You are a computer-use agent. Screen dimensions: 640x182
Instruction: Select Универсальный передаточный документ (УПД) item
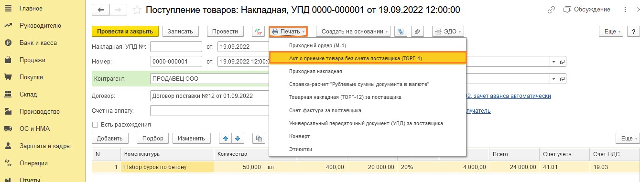[x=368, y=123]
